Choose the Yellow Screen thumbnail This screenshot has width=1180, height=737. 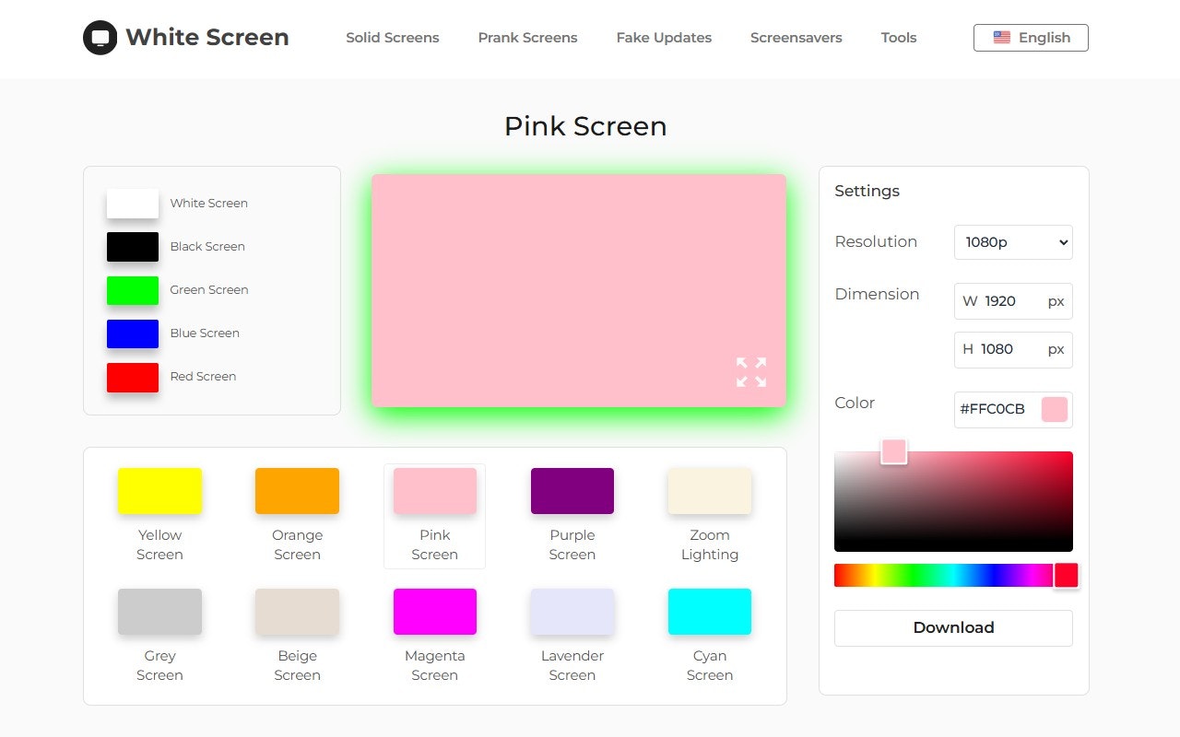click(159, 491)
